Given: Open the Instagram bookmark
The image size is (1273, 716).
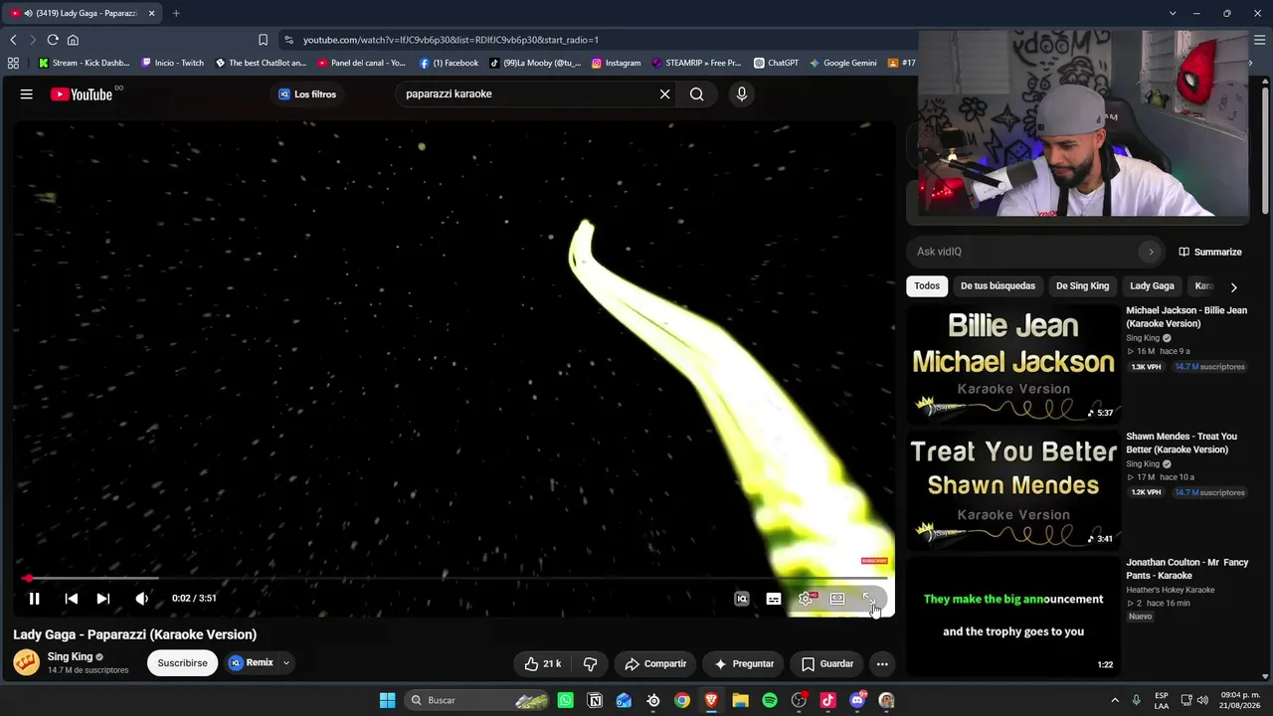Looking at the screenshot, I should (x=616, y=63).
